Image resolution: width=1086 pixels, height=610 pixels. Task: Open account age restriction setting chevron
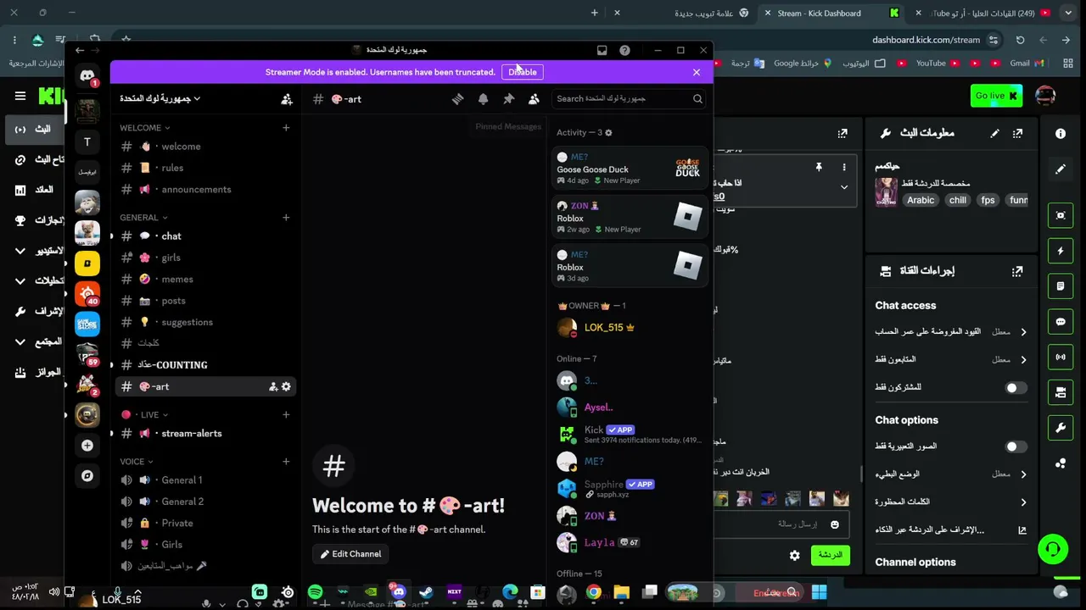(1023, 332)
